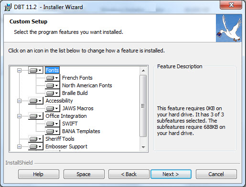Select the Office Integration feature
The width and height of the screenshot is (246, 187).
(x=66, y=116)
